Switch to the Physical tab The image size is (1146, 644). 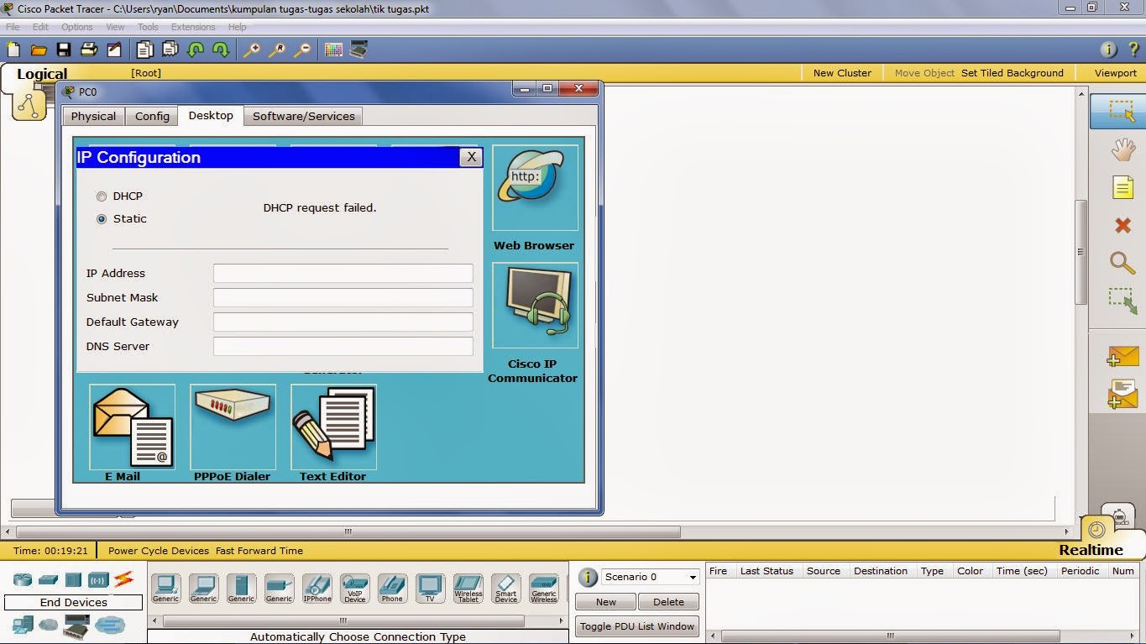[x=93, y=116]
